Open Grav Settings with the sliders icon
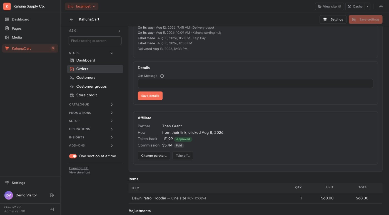This screenshot has height=215, width=389. coord(7,183)
